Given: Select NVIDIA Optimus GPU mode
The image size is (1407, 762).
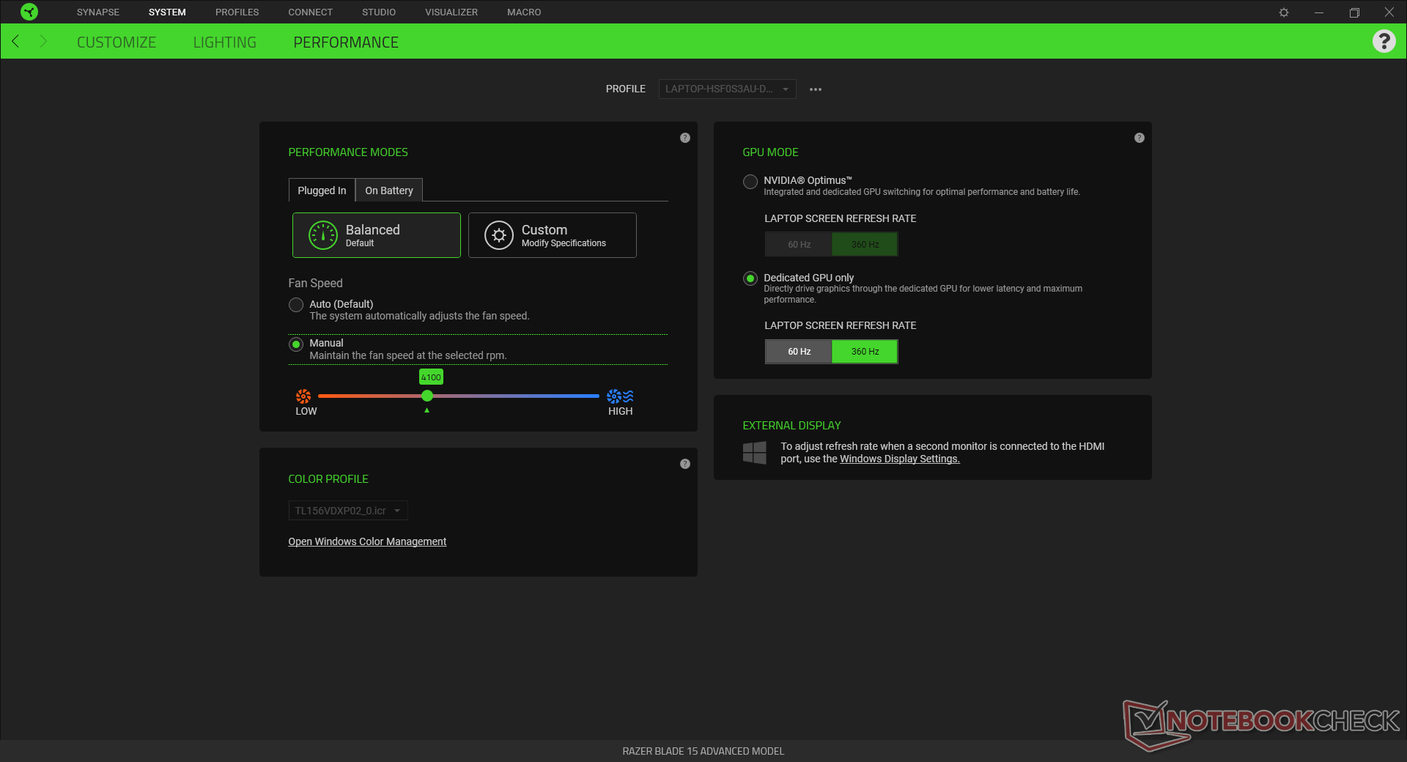Looking at the screenshot, I should 750,182.
